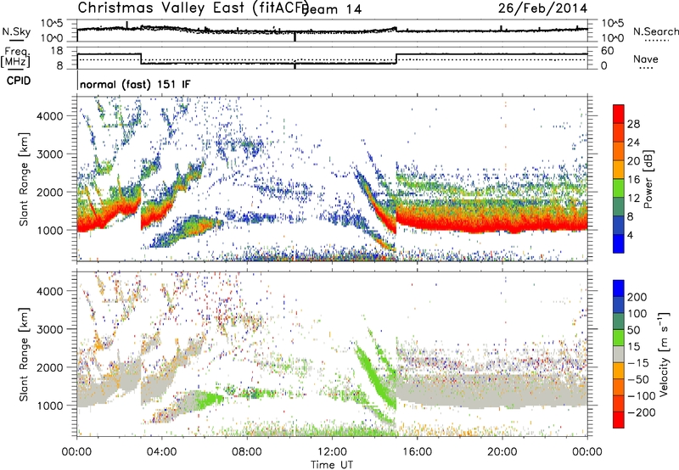Click the '-200' label on the Velocity colorbar
Viewport: 679px width, 470px height.
(x=642, y=412)
